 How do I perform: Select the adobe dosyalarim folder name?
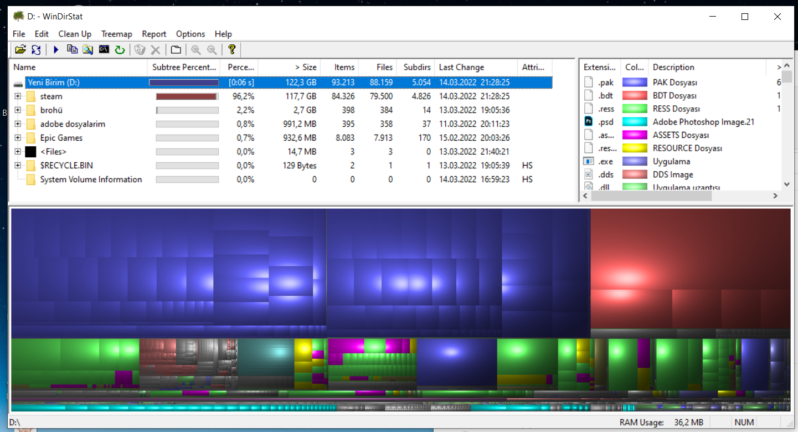coord(73,124)
